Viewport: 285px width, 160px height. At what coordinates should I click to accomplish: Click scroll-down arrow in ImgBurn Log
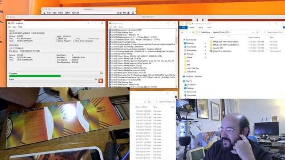pos(176,87)
